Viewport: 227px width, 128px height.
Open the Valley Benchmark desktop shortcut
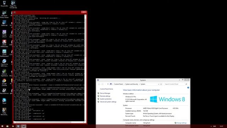4,111
